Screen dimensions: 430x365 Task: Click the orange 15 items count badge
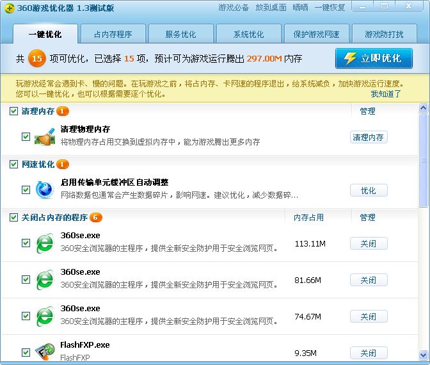(x=37, y=59)
